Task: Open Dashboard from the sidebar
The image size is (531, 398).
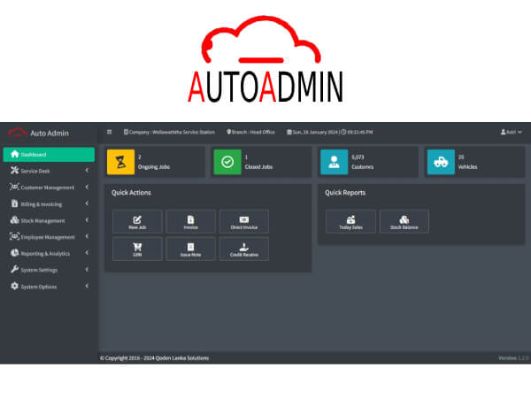Action: 49,154
